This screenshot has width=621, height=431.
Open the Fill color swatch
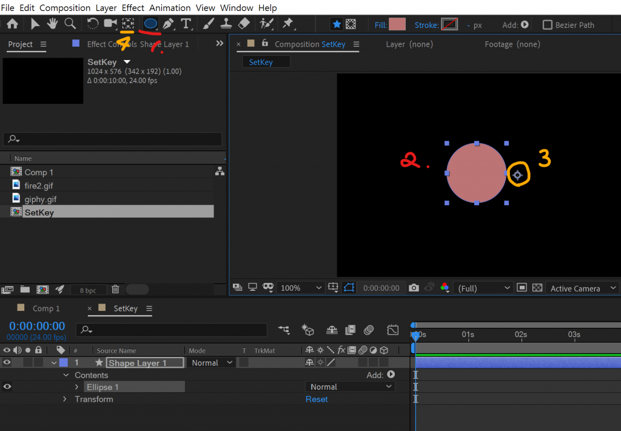coord(397,24)
